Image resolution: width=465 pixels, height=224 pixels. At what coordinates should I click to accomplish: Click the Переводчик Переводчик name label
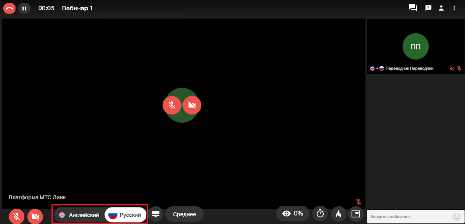(x=409, y=68)
